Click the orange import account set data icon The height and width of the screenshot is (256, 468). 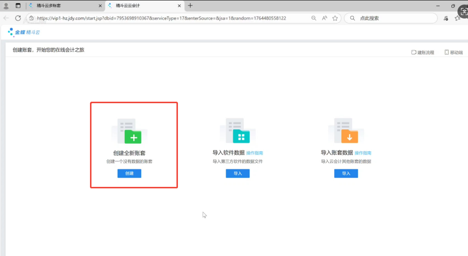coord(349,135)
